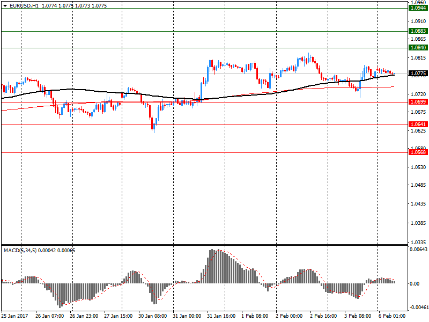
Task: Click the 1.0385 price scale value
Action: tap(418, 223)
